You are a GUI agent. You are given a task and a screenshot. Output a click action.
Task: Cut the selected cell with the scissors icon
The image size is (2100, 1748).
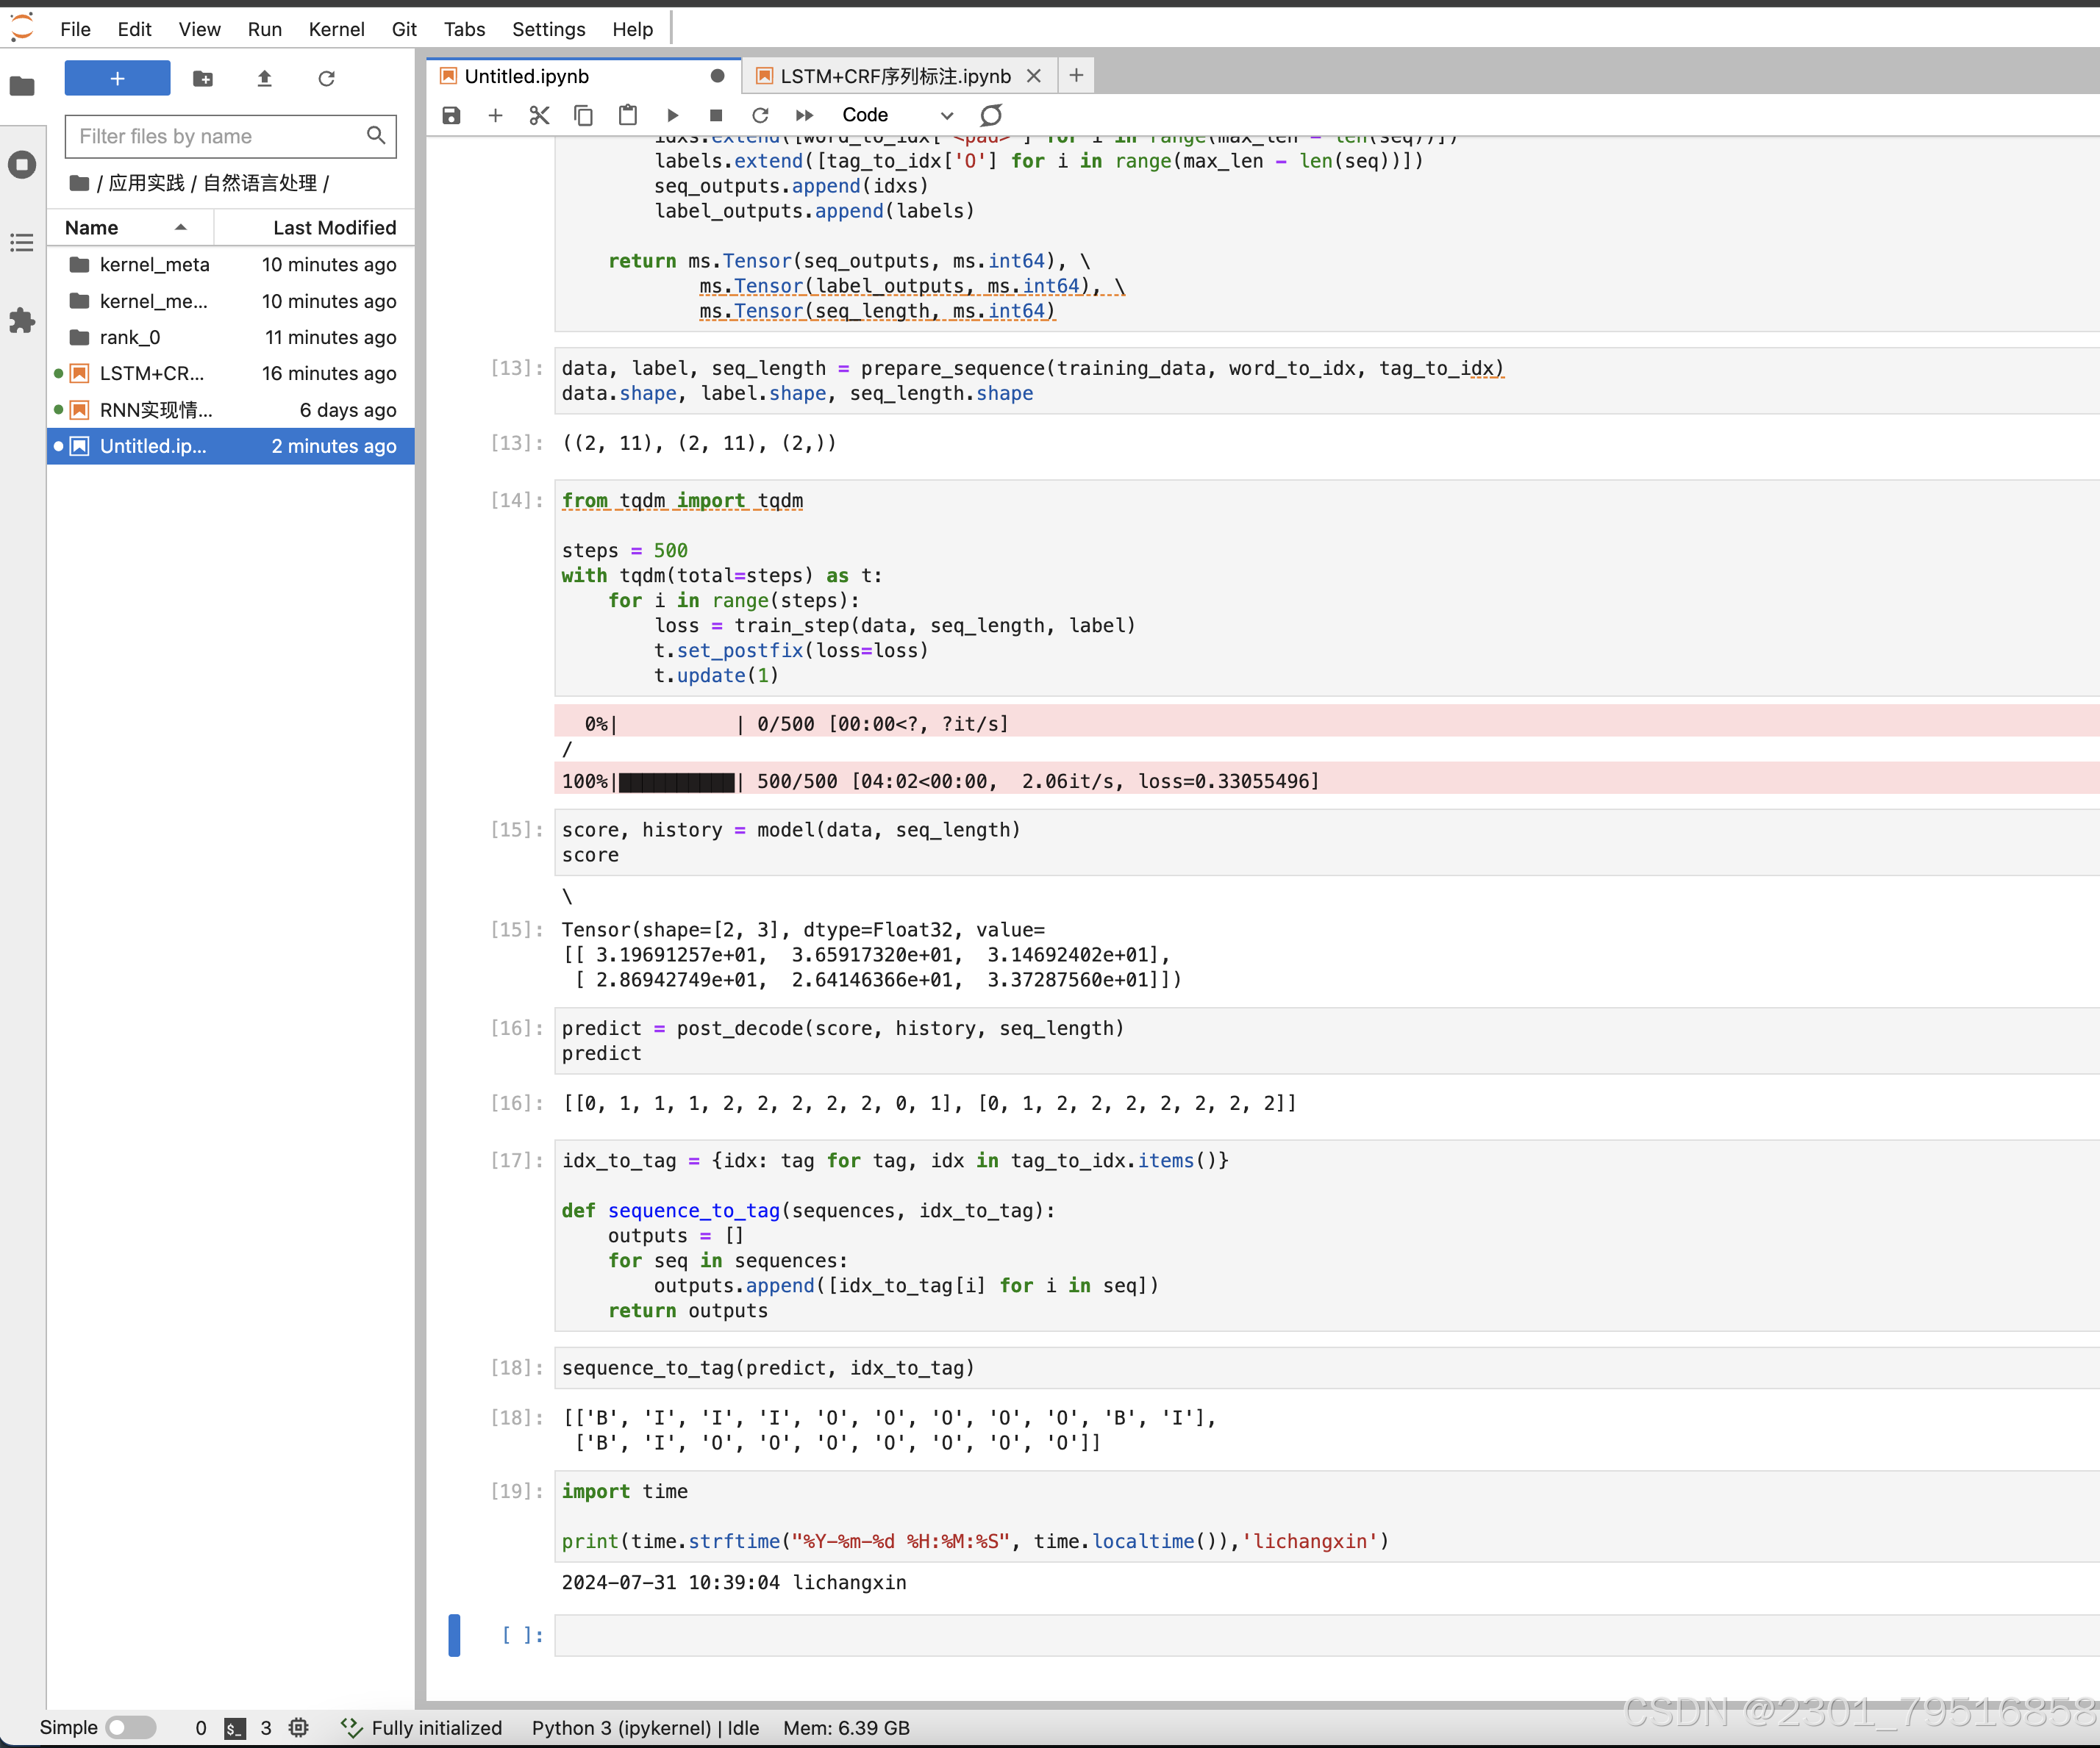pos(539,115)
